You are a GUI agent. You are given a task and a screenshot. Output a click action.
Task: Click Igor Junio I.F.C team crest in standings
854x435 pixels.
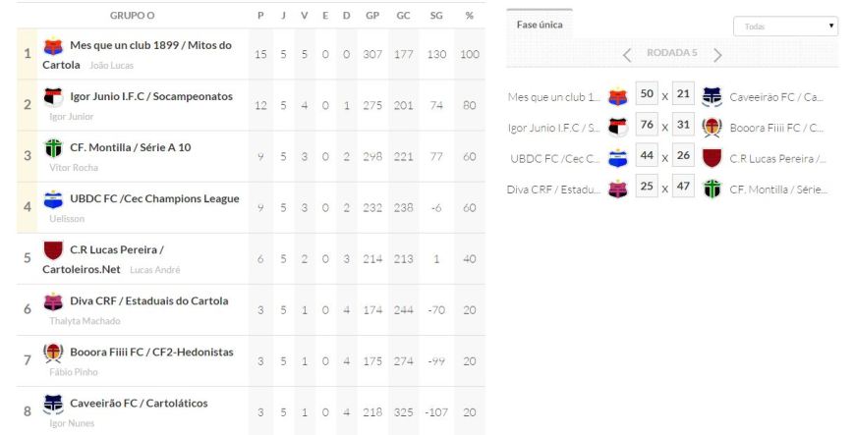53,96
